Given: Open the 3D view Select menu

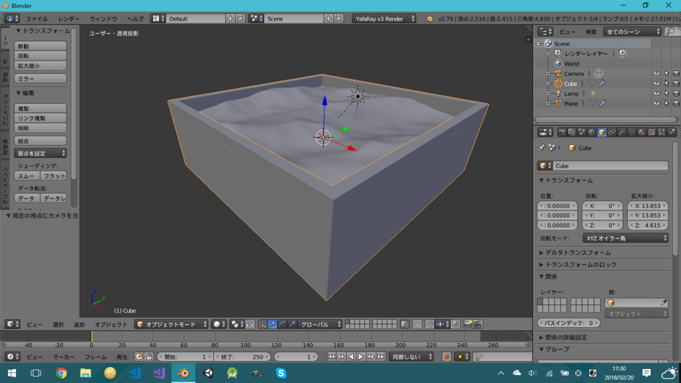Looking at the screenshot, I should click(59, 324).
